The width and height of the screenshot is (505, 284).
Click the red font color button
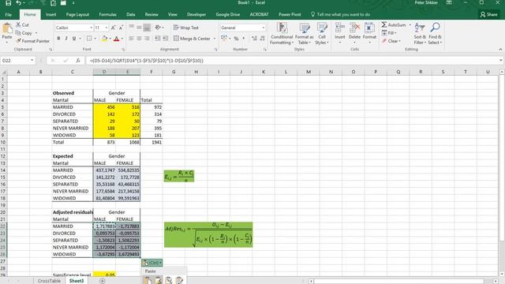tap(117, 39)
